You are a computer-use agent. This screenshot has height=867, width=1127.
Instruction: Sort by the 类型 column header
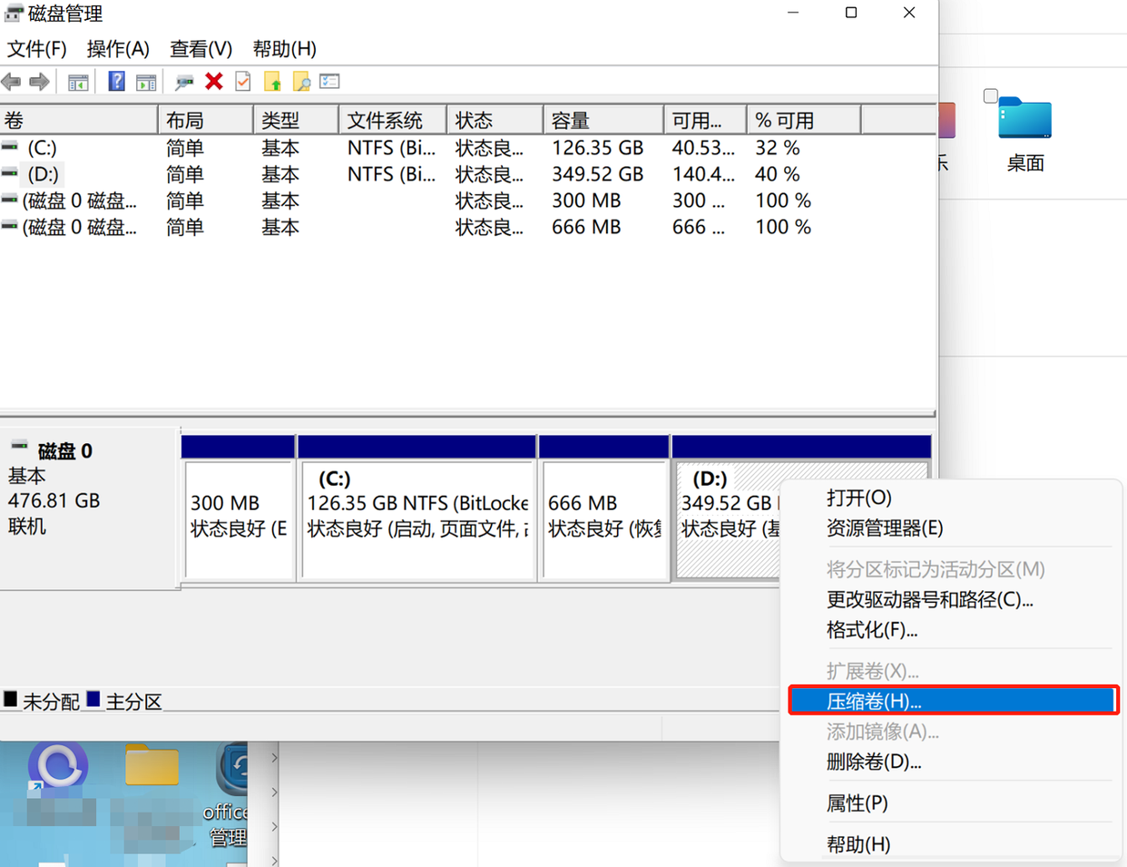(297, 120)
